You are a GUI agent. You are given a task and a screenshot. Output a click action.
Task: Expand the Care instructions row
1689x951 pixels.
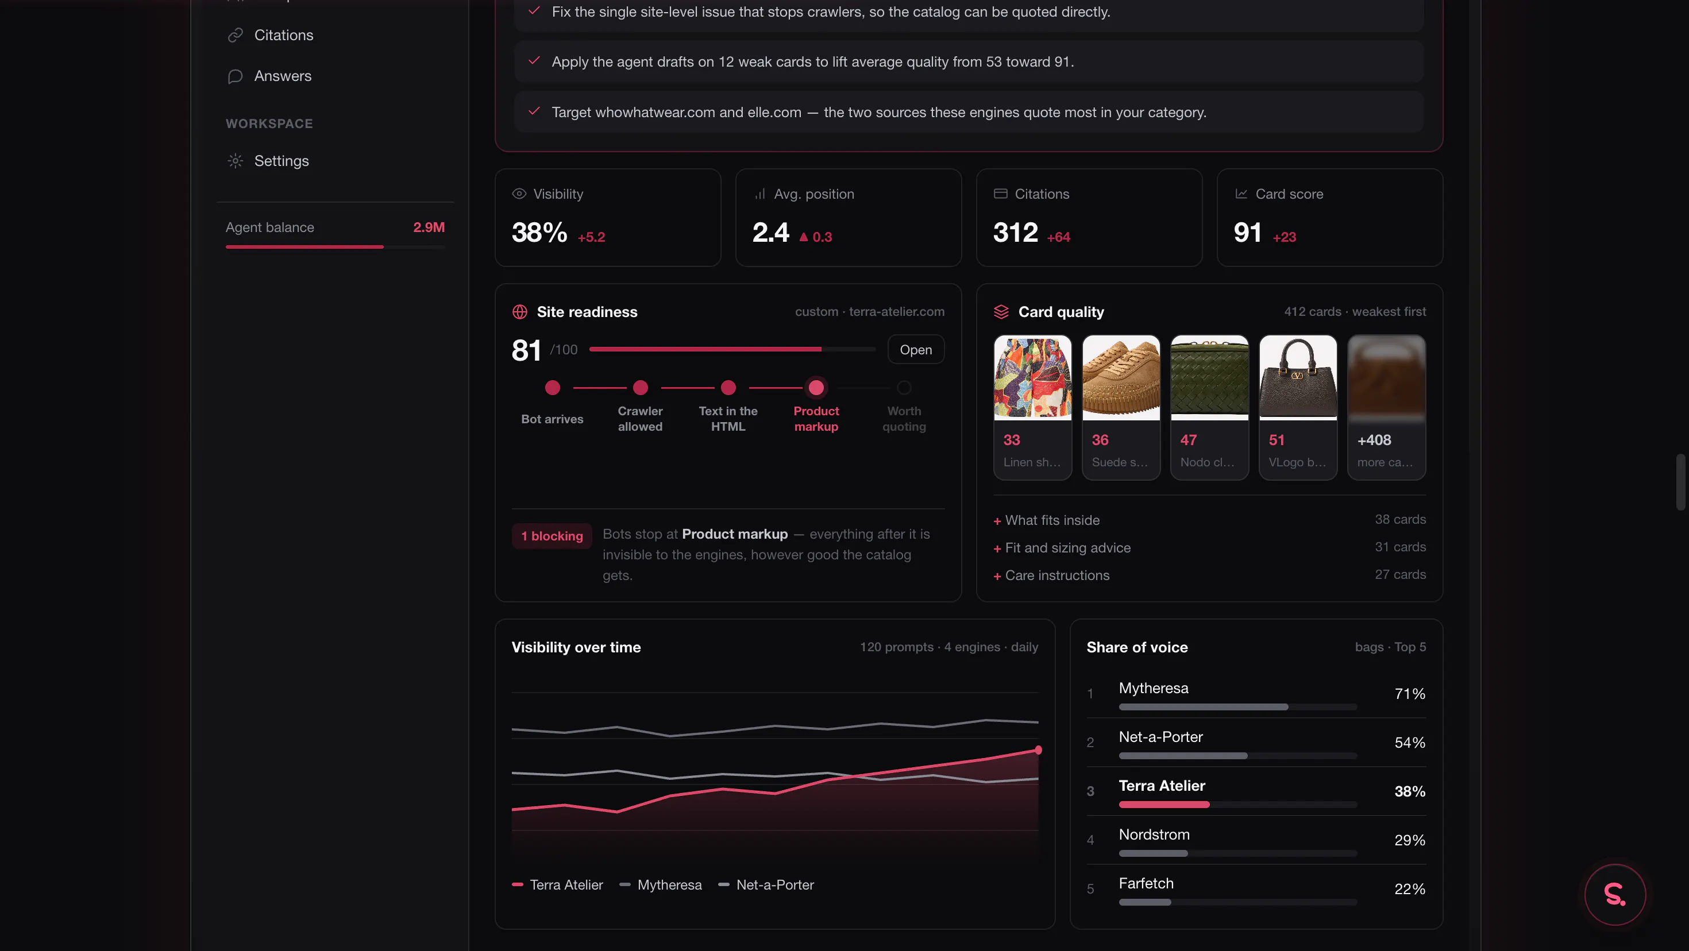point(1210,575)
